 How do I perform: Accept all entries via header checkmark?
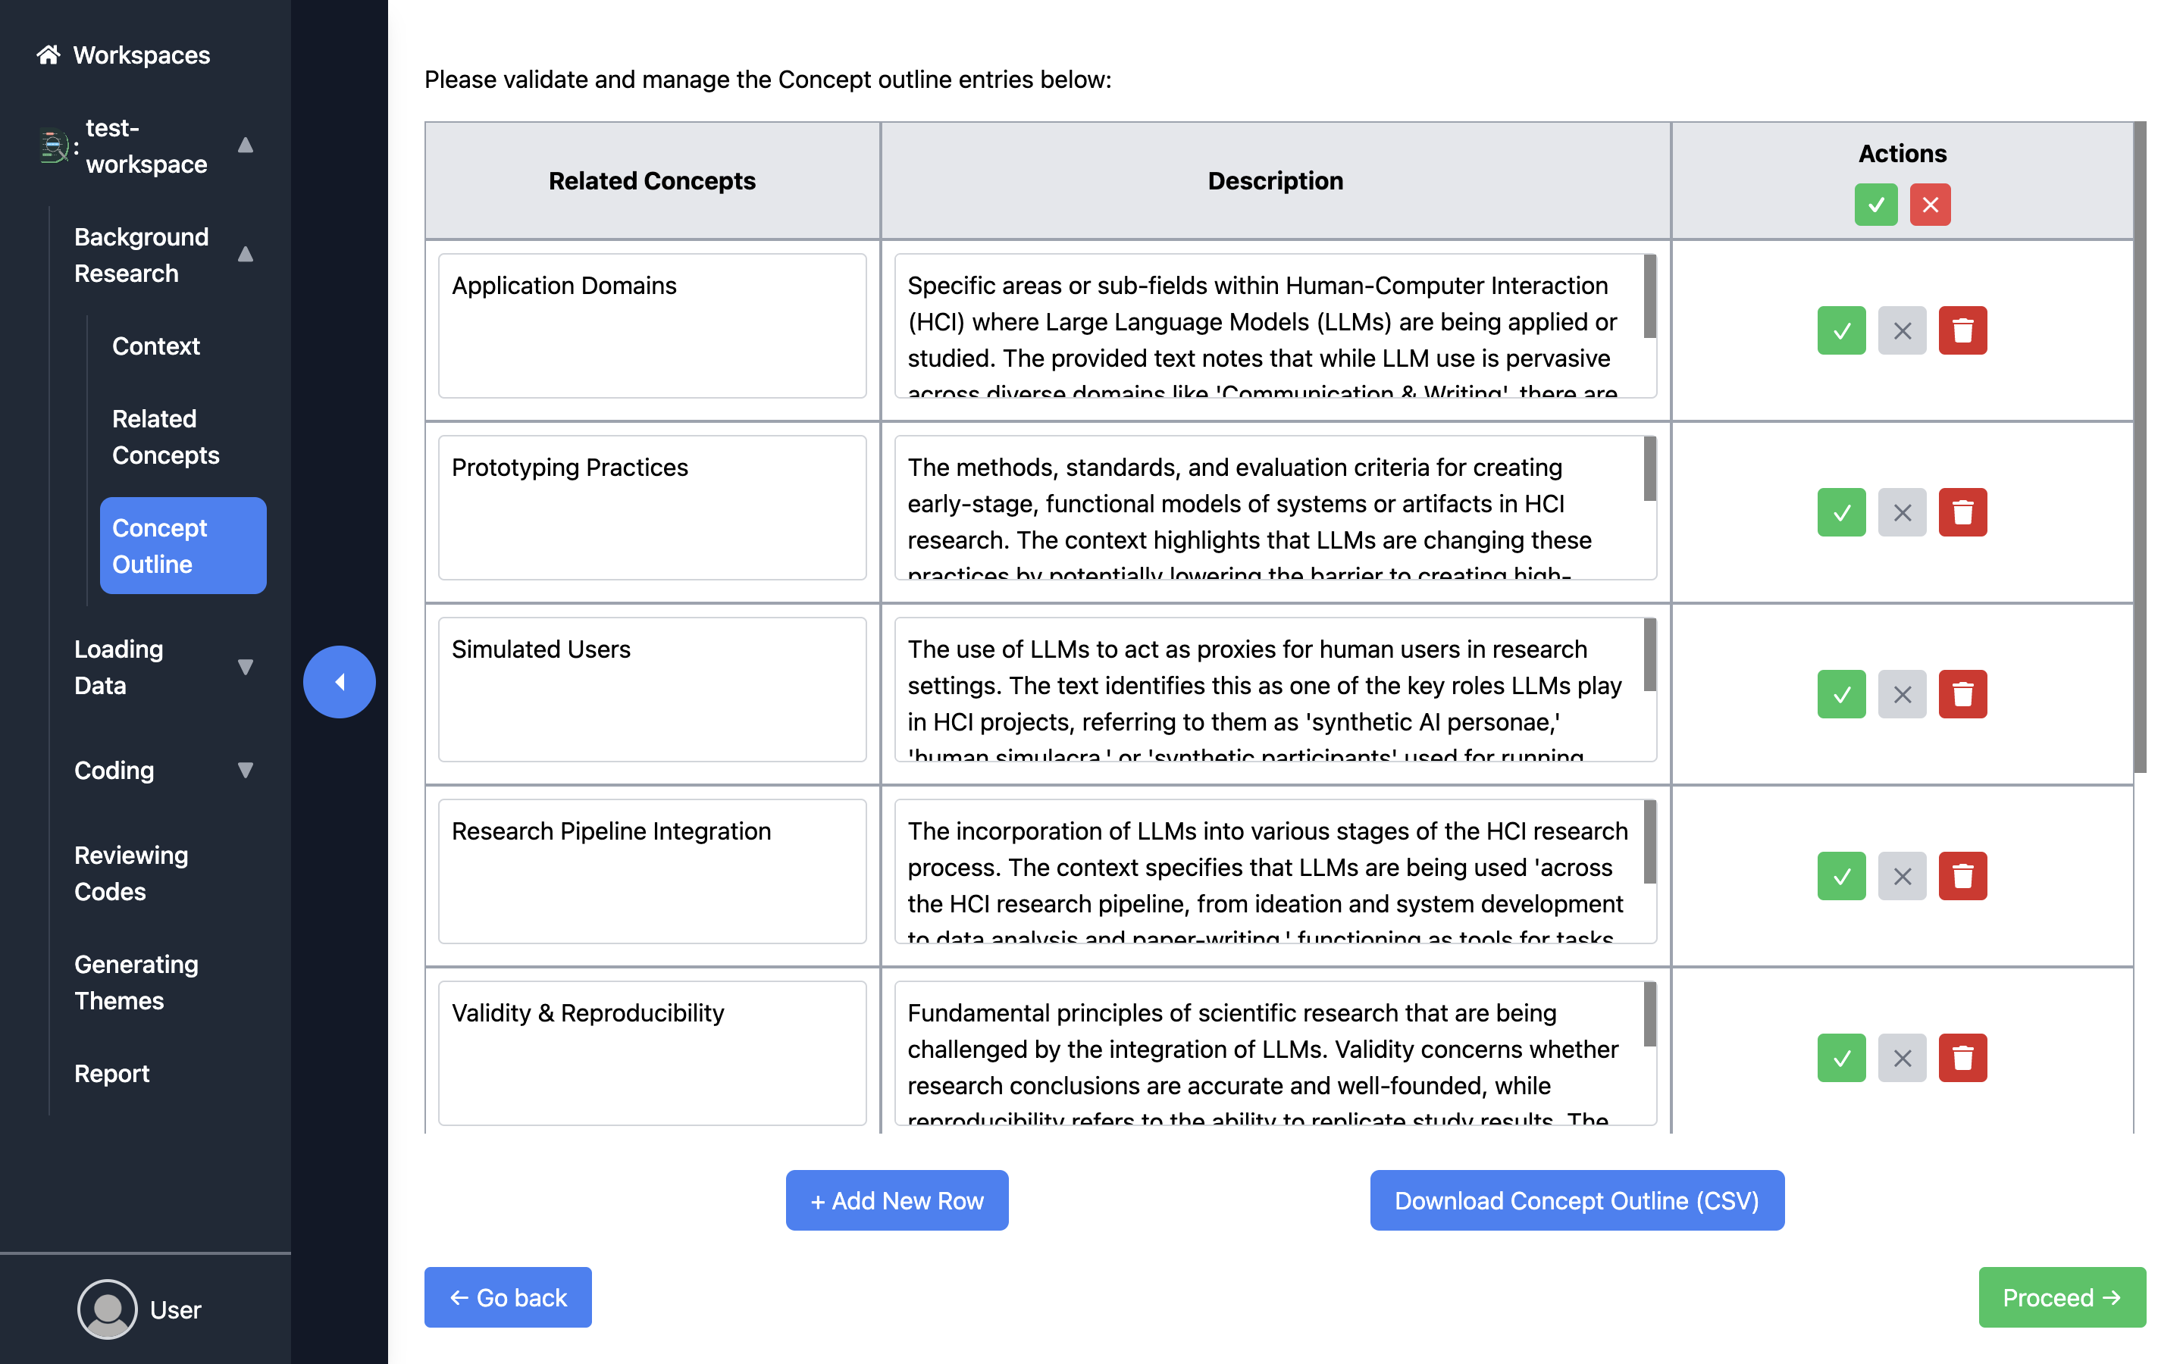pos(1875,205)
